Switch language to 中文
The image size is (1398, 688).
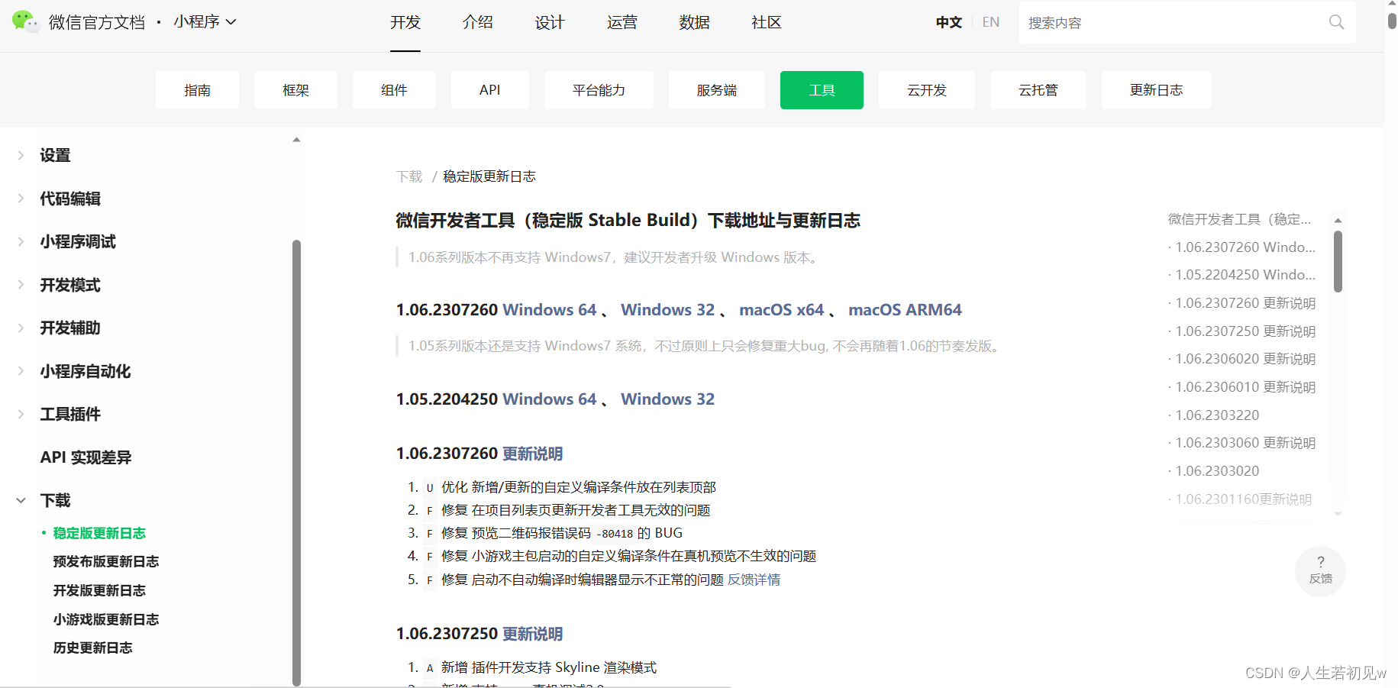click(x=949, y=22)
